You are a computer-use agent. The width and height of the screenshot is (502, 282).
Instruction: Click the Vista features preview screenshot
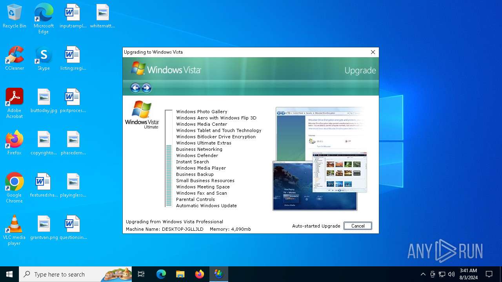pyautogui.click(x=320, y=159)
